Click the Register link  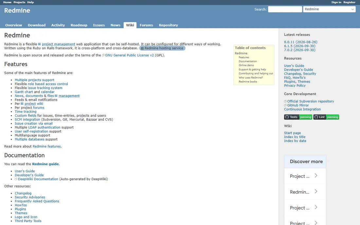tap(349, 2)
